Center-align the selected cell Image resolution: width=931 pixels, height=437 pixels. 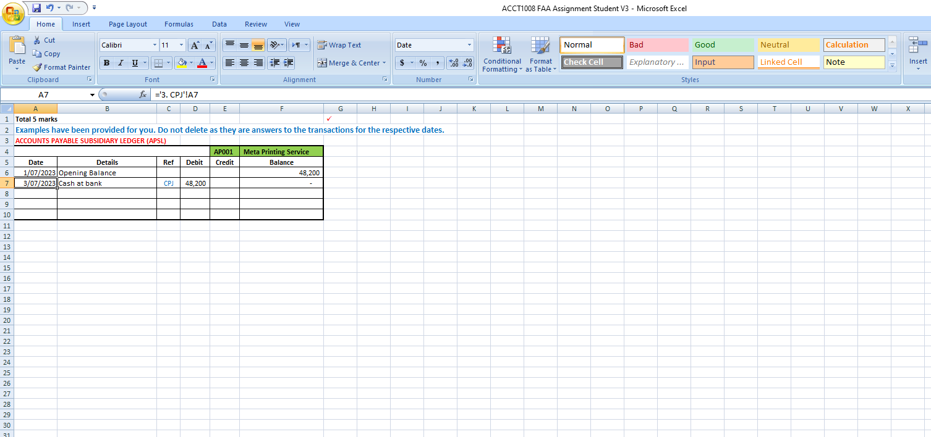pyautogui.click(x=243, y=63)
